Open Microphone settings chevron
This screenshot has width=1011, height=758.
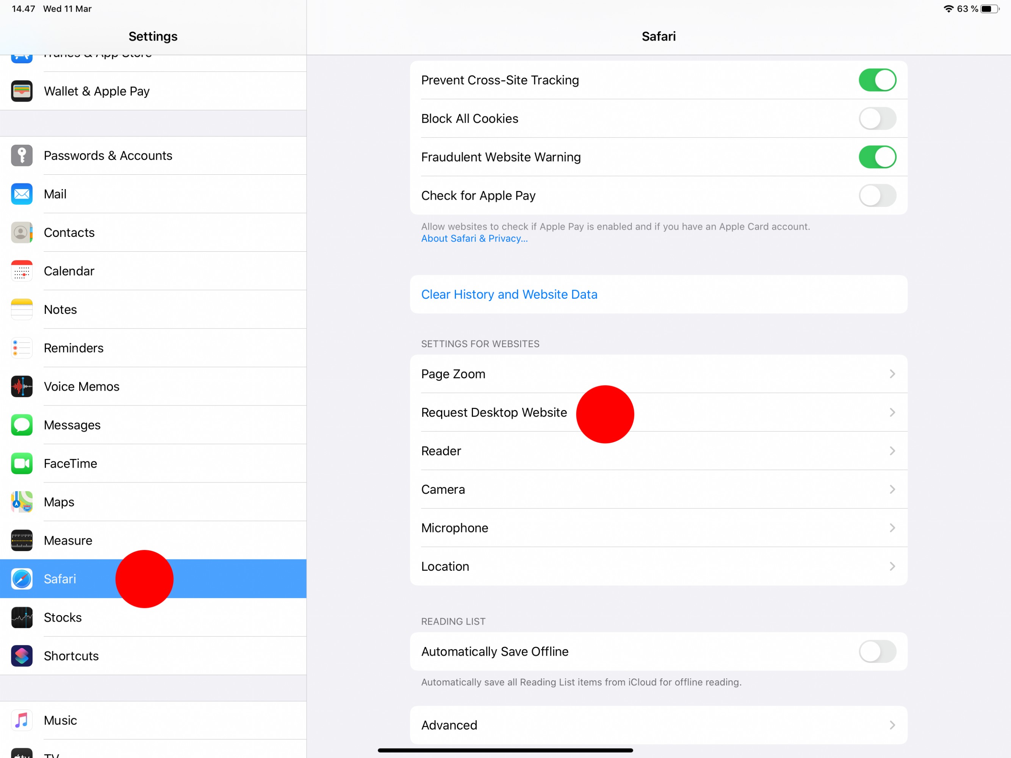point(892,528)
